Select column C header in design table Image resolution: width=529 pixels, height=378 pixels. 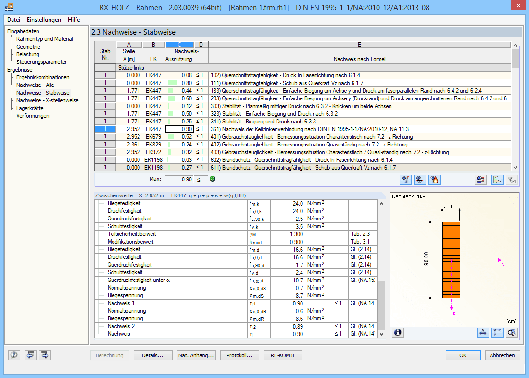tap(179, 45)
